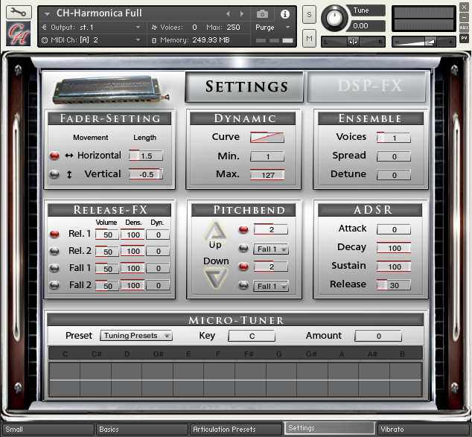Viewport: 472px width, 437px height.
Task: Switch to the DSP-FX page
Action: tap(366, 86)
